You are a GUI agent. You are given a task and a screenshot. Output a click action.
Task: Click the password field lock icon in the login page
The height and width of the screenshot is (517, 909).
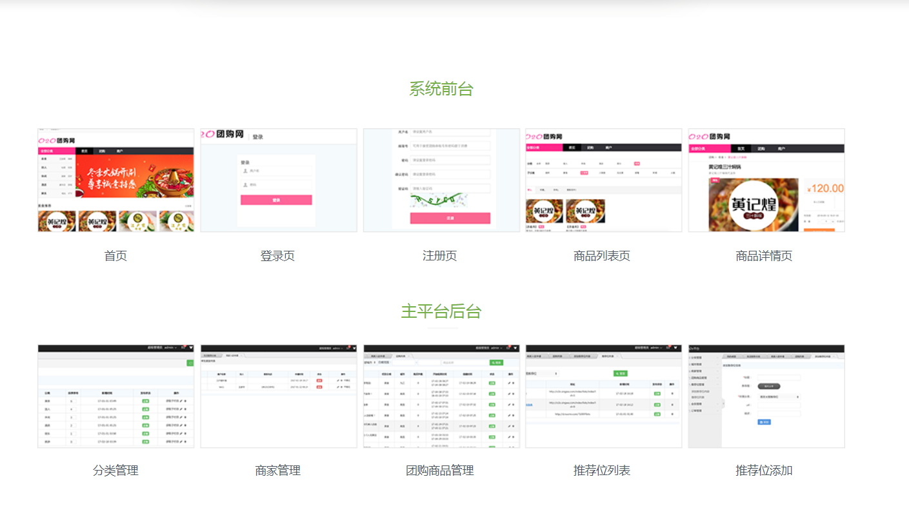click(245, 184)
